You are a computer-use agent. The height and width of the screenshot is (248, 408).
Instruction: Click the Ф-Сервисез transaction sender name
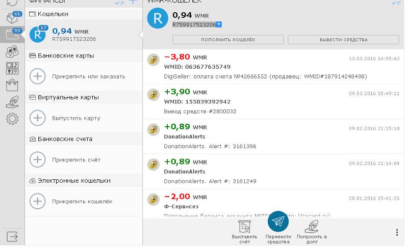point(181,206)
